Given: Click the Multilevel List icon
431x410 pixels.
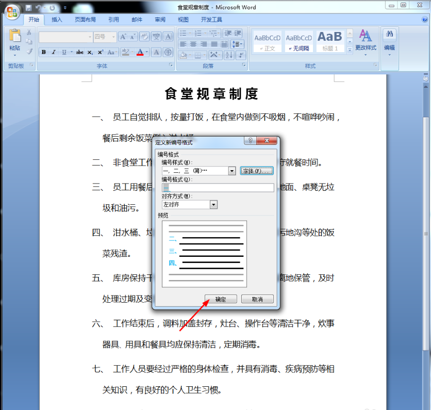Looking at the screenshot, I should tap(213, 34).
